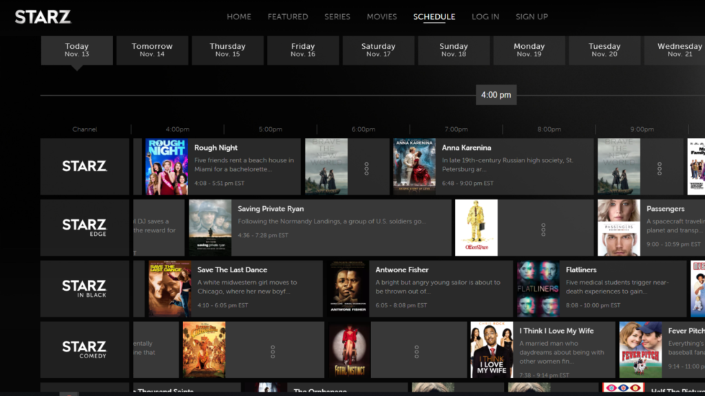Click the 4:36 - 7:28 pm EST time
Viewport: 705px width, 396px height.
tap(263, 235)
